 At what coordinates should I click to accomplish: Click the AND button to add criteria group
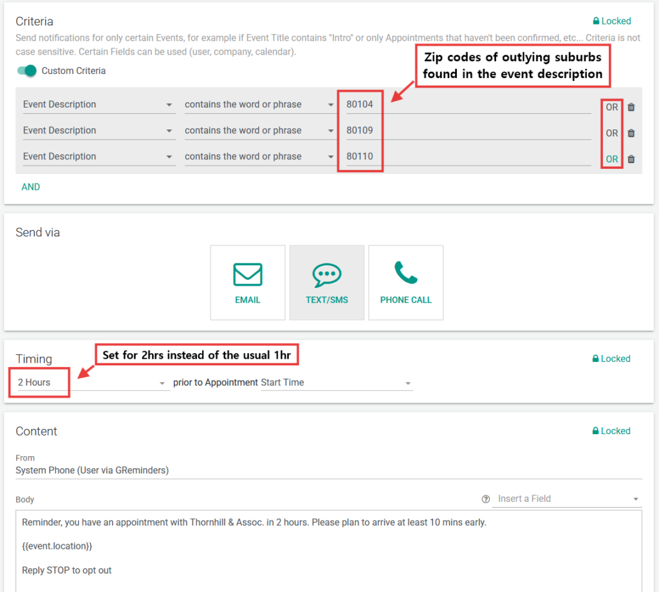coord(31,187)
